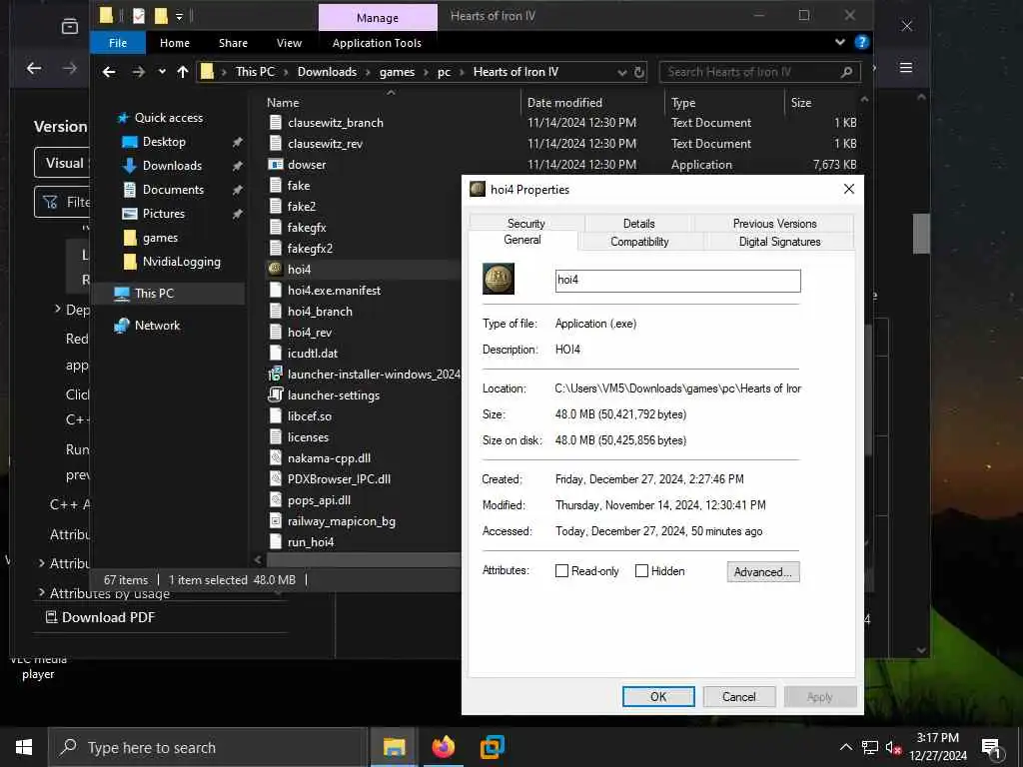Click the launcher-installer-windows file icon
This screenshot has height=767, width=1023.
[276, 374]
